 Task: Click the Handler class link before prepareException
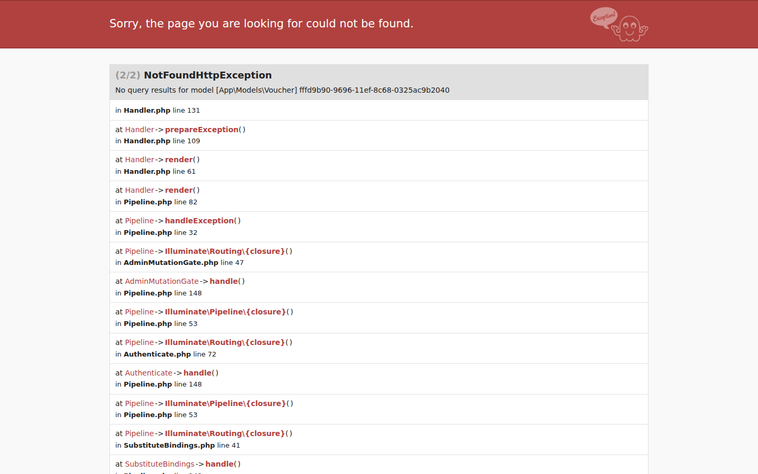pos(139,130)
